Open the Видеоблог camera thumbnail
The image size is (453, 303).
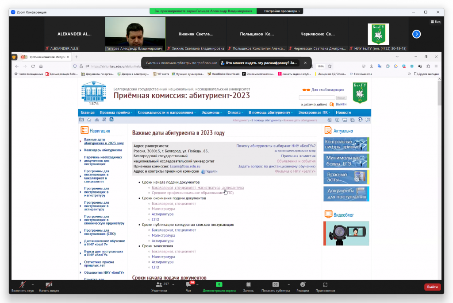pos(346,233)
